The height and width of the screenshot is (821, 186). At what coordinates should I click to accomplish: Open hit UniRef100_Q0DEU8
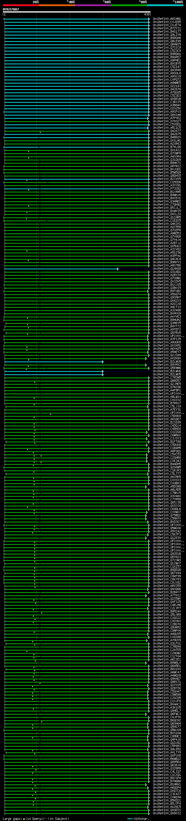coord(167,99)
